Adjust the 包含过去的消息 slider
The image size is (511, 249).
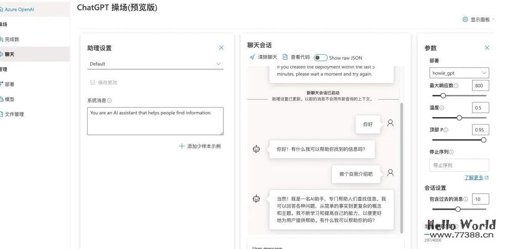[x=459, y=209]
